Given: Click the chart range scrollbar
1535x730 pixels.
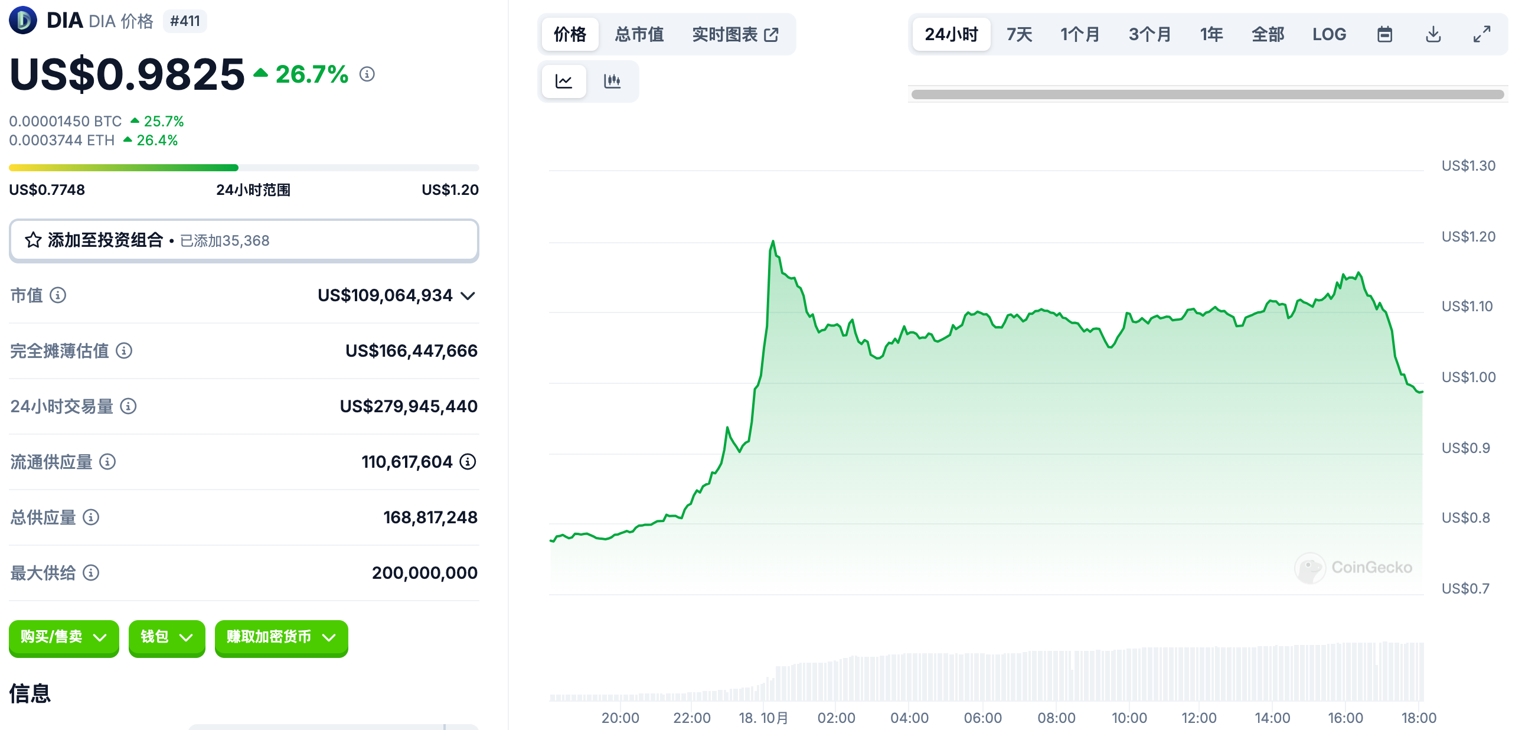Looking at the screenshot, I should 1207,94.
